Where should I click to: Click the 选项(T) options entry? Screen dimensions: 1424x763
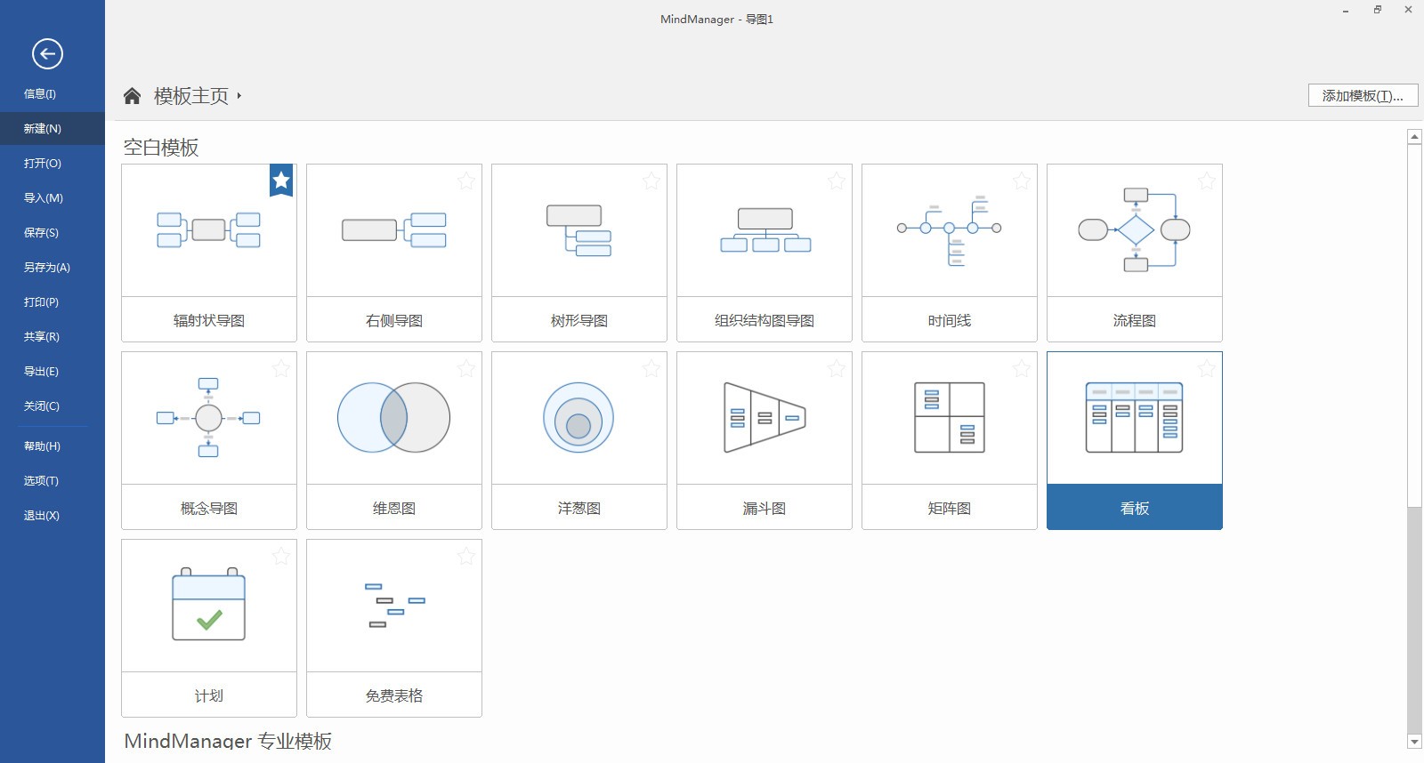(x=41, y=481)
